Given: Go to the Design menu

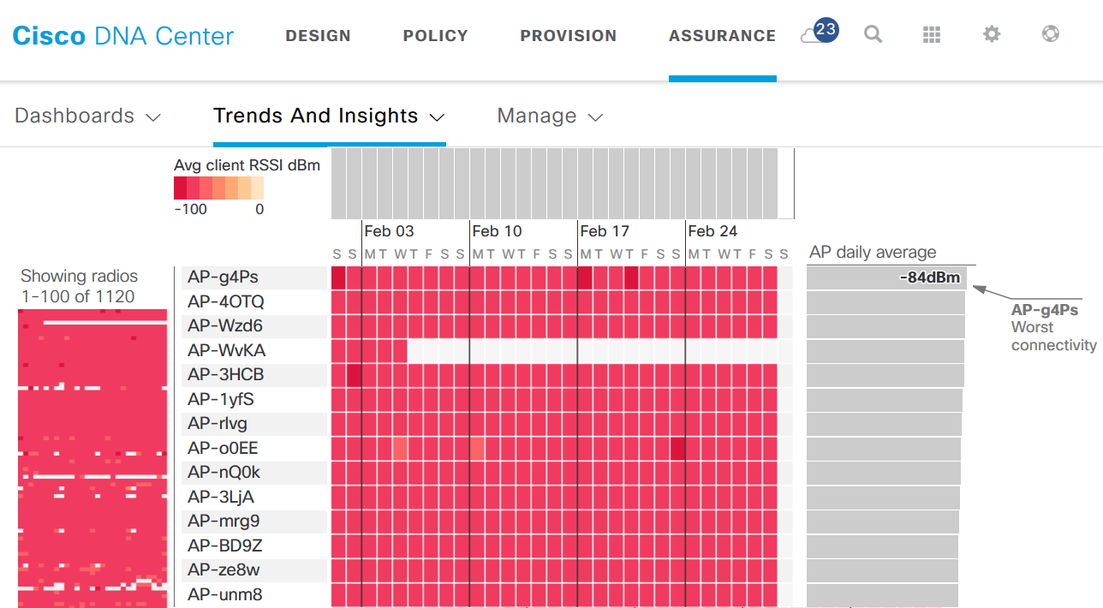Looking at the screenshot, I should [x=318, y=36].
